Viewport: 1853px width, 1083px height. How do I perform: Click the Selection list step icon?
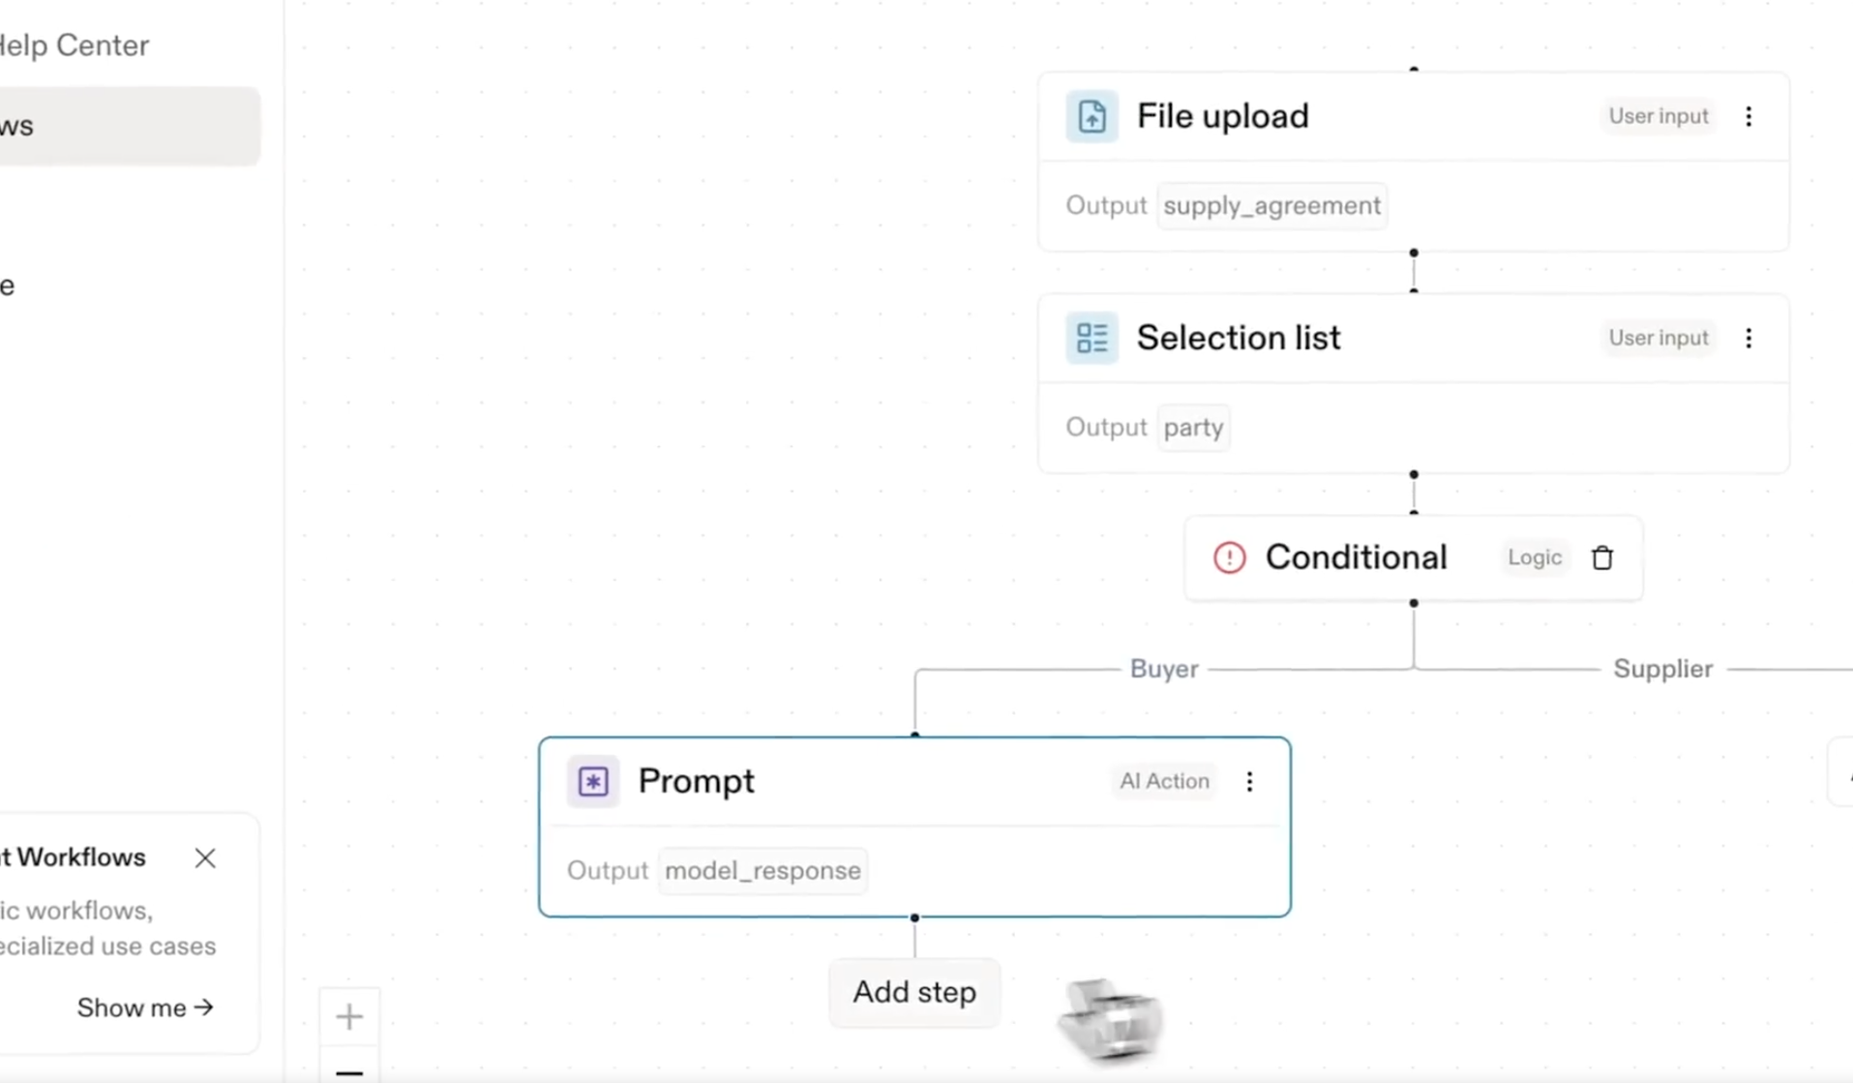coord(1091,338)
